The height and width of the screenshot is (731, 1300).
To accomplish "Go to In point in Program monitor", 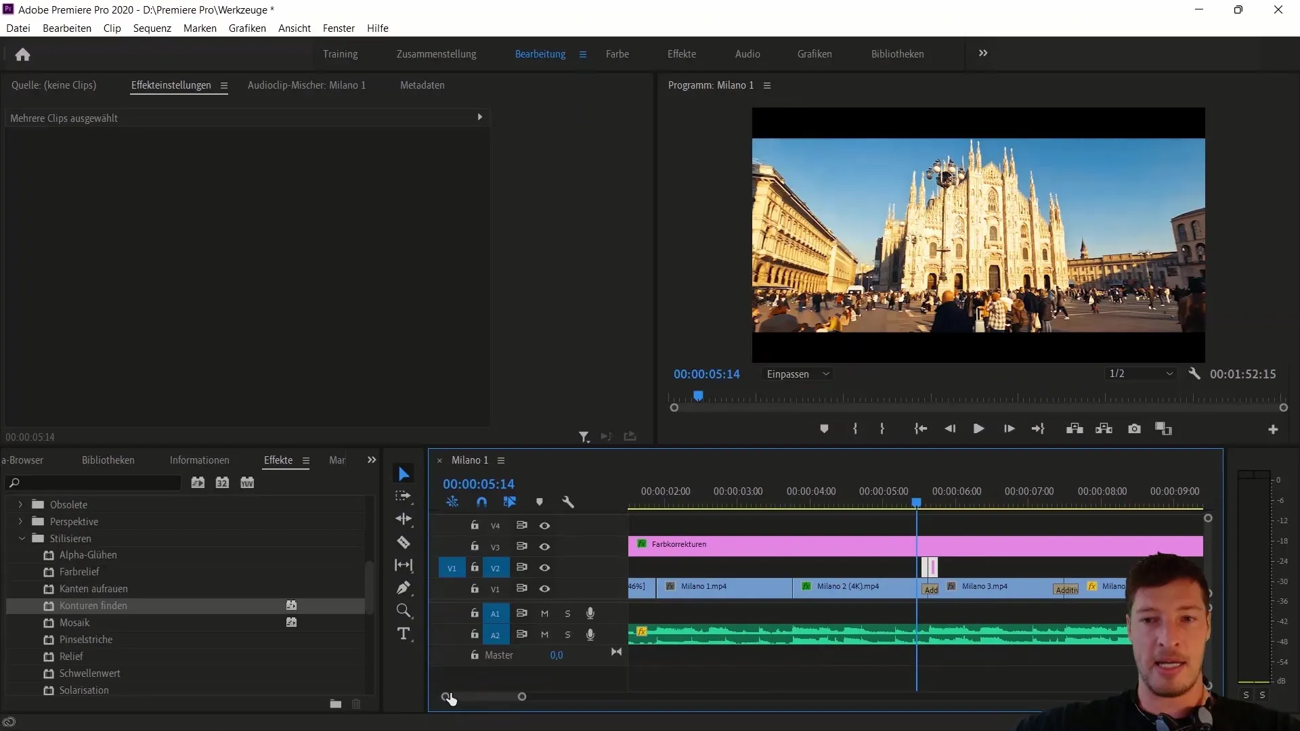I will click(x=920, y=428).
